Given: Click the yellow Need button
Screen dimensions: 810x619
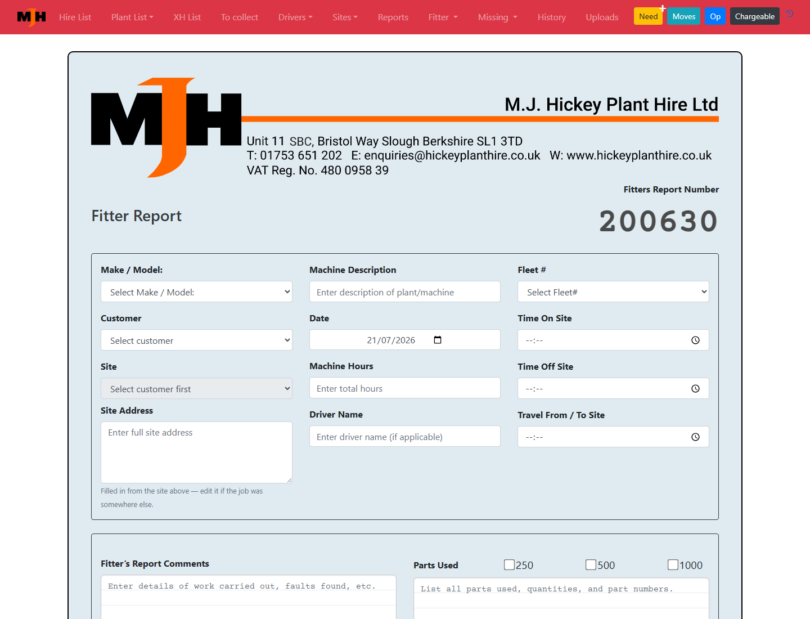Looking at the screenshot, I should 648,16.
